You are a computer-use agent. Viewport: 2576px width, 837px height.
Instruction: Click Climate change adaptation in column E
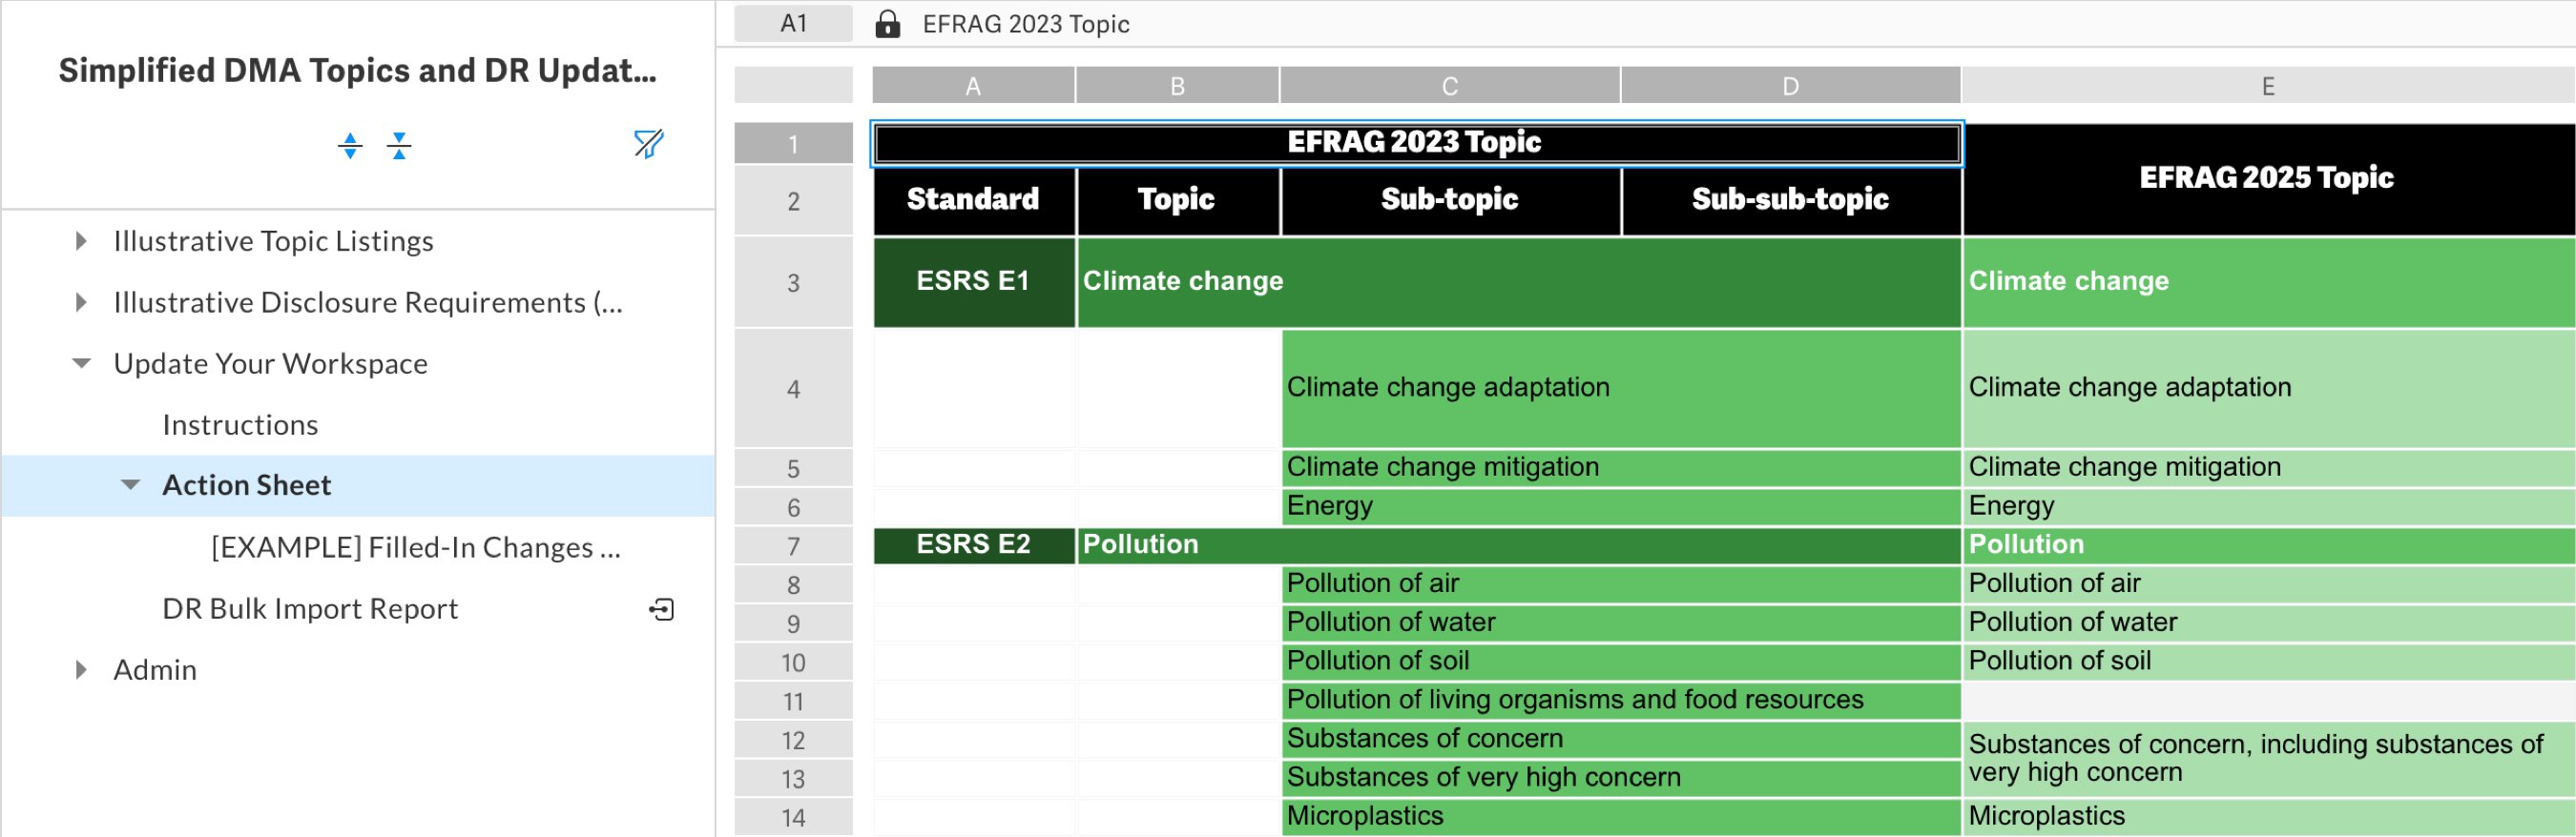pyautogui.click(x=2268, y=388)
